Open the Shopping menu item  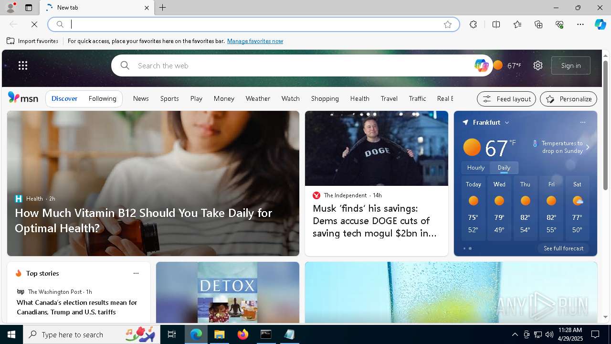pos(325,98)
